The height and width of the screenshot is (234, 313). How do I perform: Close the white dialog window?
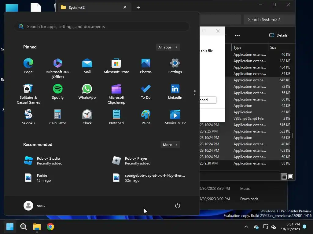tap(218, 31)
